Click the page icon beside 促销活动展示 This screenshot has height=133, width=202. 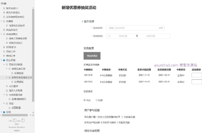pyautogui.click(x=7, y=43)
